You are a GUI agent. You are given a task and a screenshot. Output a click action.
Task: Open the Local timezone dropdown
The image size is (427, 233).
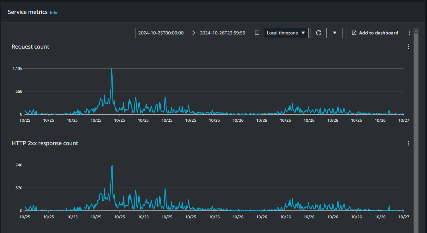click(x=286, y=33)
